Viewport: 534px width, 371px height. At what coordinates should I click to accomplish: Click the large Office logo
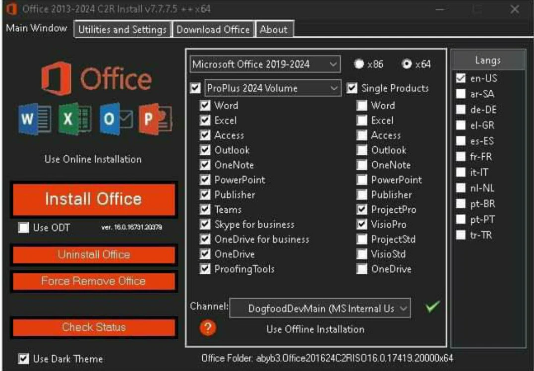coord(96,79)
